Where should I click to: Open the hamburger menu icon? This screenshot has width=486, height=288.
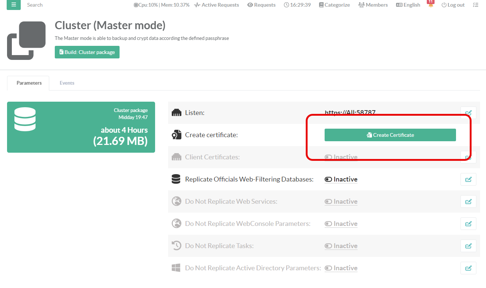[x=14, y=5]
